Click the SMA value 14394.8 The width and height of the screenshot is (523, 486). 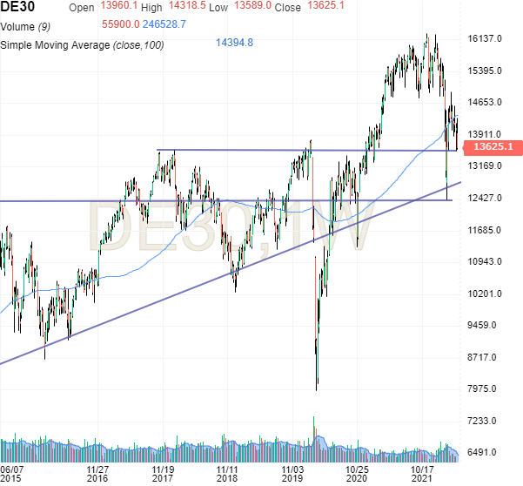pyautogui.click(x=233, y=43)
